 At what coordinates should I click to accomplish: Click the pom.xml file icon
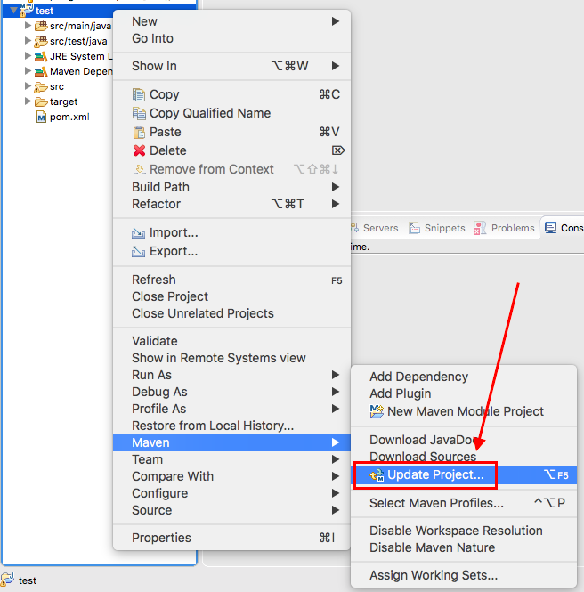tap(41, 117)
